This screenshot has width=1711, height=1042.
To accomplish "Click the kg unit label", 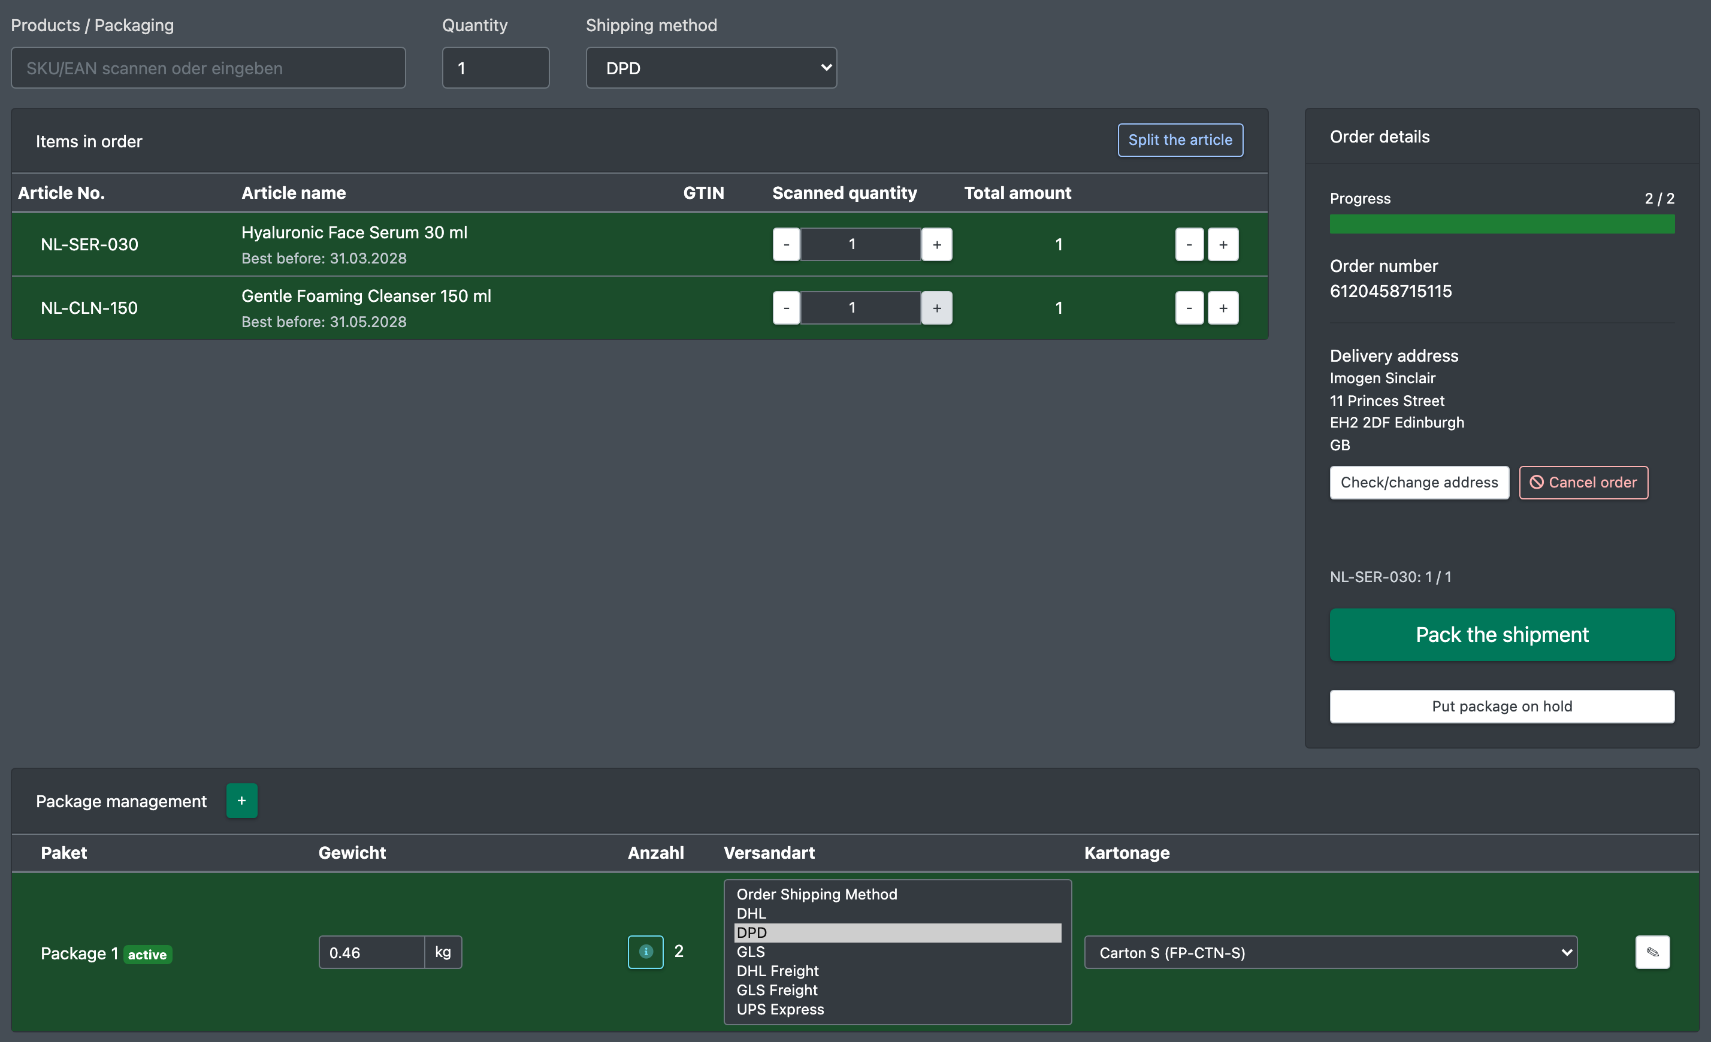I will (443, 952).
